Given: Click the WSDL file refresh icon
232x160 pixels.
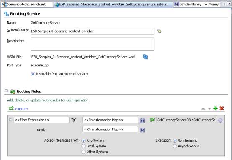Looking at the screenshot, I should tap(145, 57).
